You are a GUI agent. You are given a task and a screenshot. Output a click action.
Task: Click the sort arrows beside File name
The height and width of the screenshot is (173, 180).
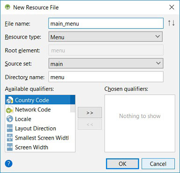(x=171, y=23)
